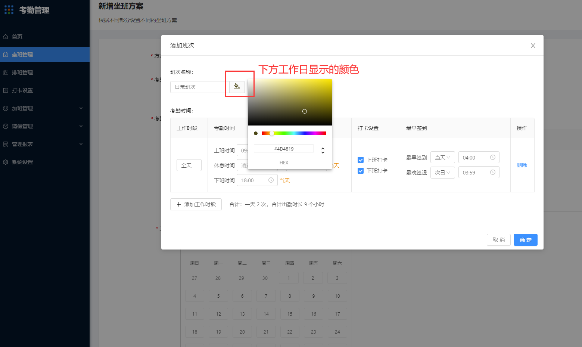Select calendar day 24
The height and width of the screenshot is (347, 582).
pos(337,332)
